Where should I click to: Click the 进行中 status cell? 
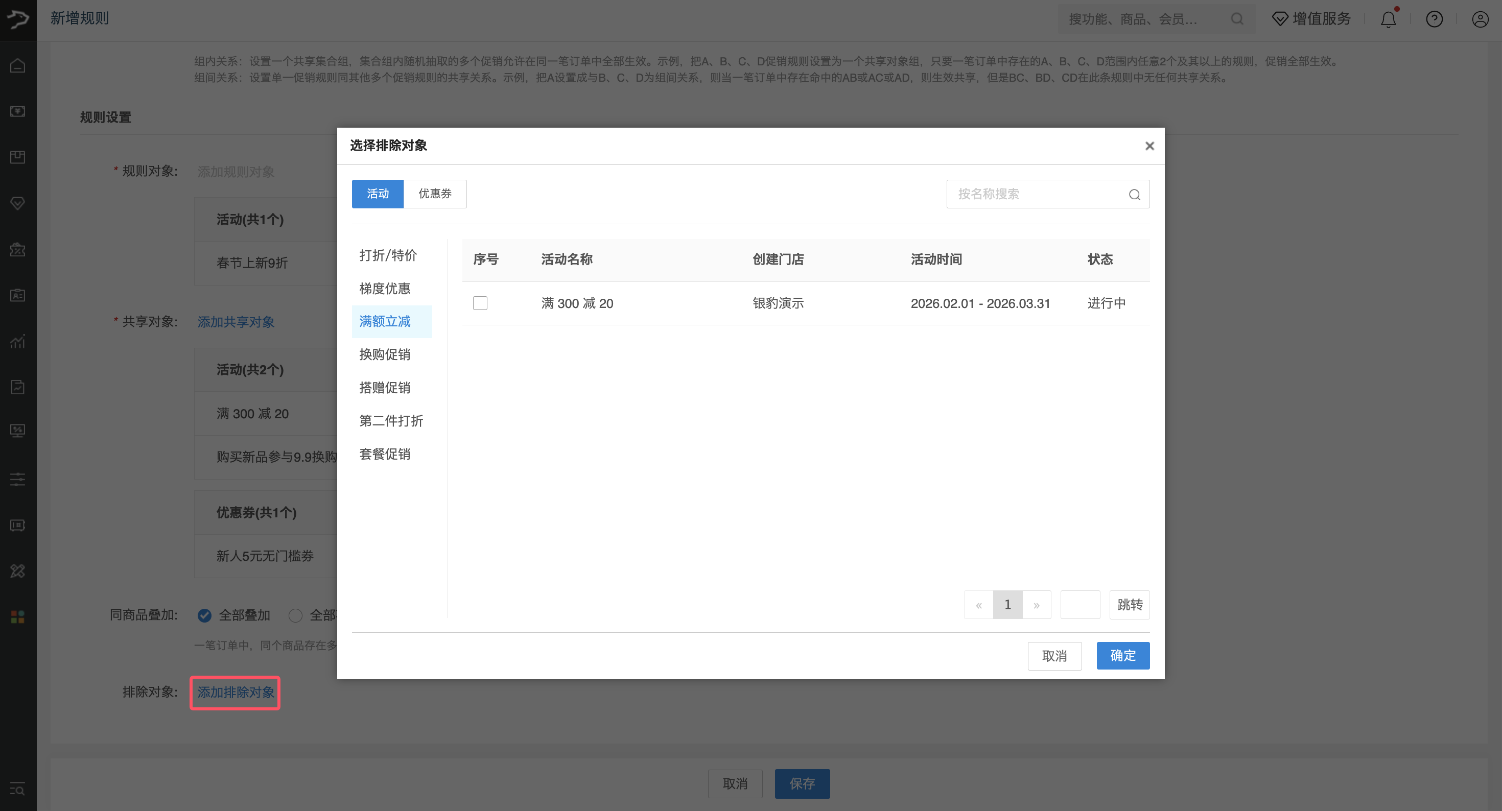1106,303
